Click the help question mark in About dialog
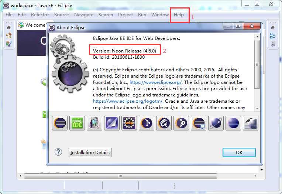Image resolution: width=282 pixels, height=194 pixels. coord(58,152)
